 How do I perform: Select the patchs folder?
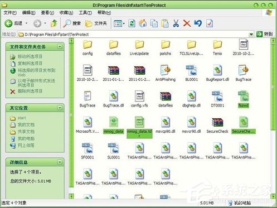pos(166,47)
